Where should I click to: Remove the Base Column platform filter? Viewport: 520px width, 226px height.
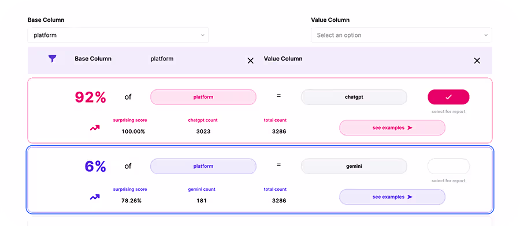tap(250, 61)
